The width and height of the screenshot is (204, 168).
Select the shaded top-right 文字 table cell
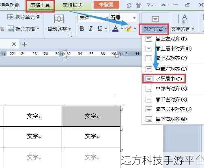coord(91,116)
